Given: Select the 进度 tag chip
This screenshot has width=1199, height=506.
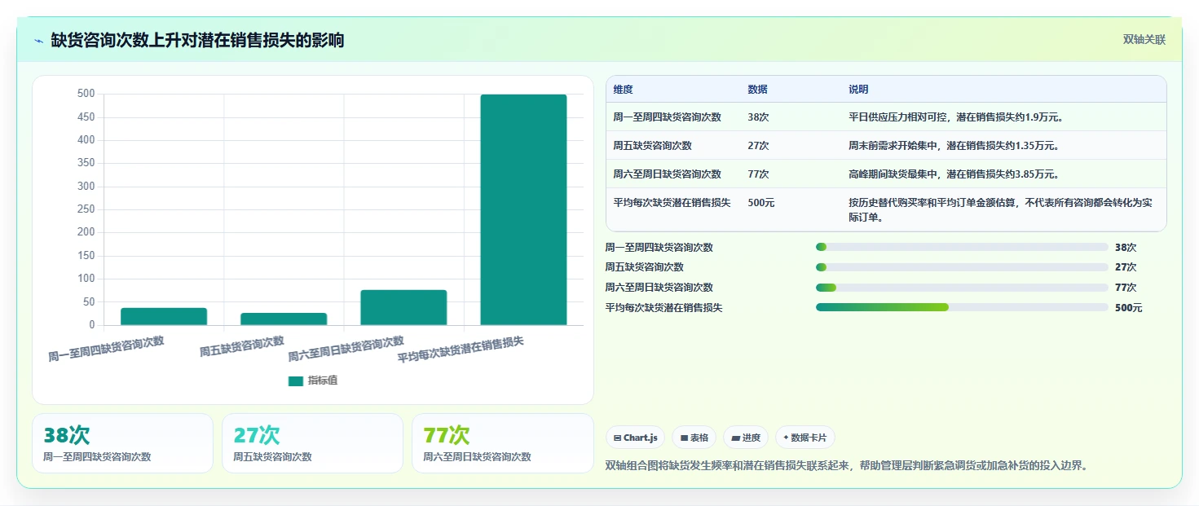Looking at the screenshot, I should (746, 438).
